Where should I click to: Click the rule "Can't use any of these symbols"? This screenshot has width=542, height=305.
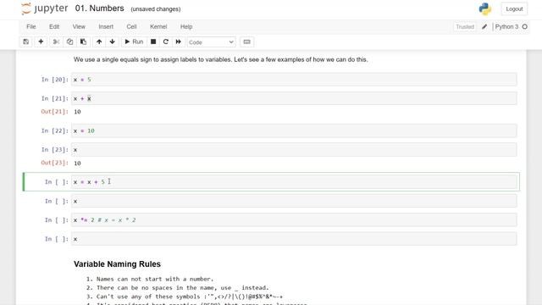pos(190,297)
